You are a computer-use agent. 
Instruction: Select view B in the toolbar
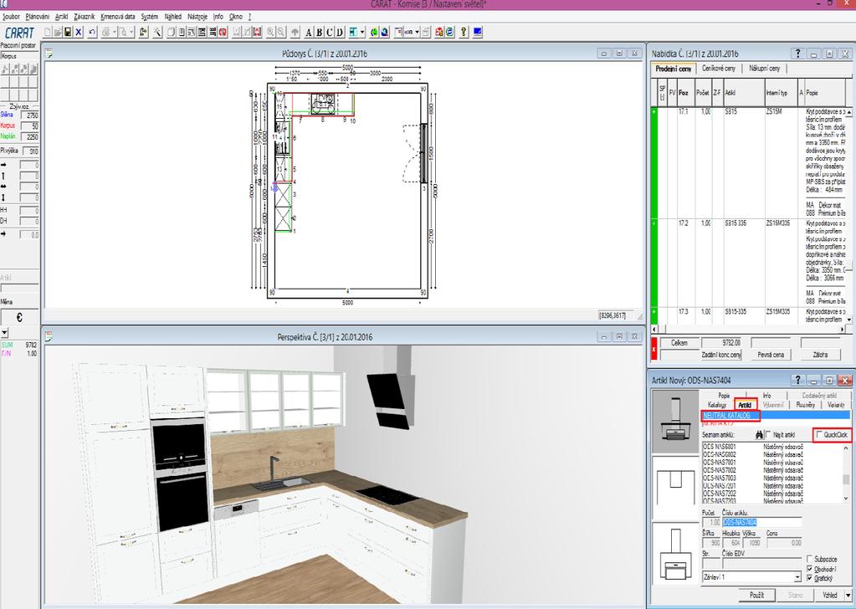click(319, 32)
